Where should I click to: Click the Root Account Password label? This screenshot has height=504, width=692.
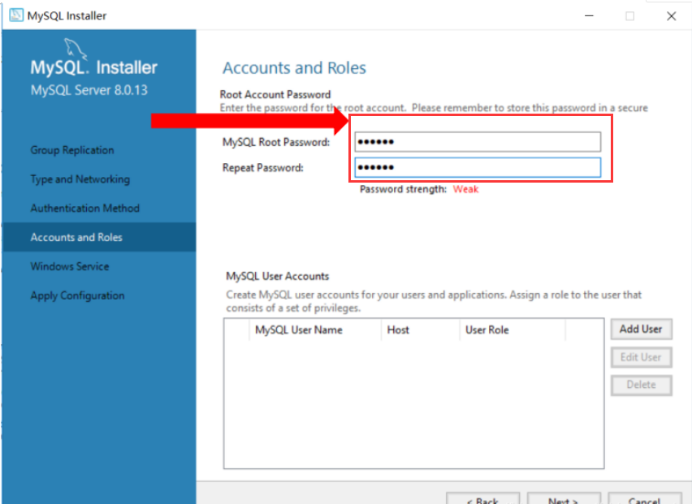point(275,94)
